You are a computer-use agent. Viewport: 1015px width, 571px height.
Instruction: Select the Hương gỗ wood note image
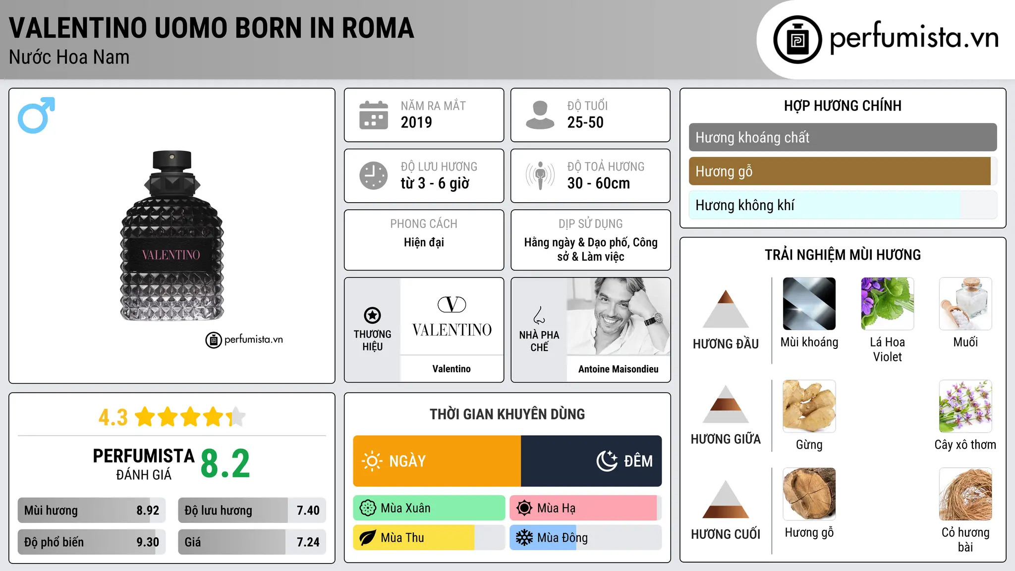point(809,494)
